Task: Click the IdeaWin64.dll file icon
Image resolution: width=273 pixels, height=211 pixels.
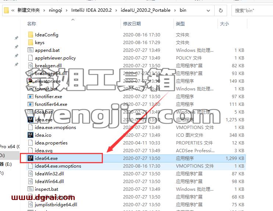Action: tap(30, 181)
